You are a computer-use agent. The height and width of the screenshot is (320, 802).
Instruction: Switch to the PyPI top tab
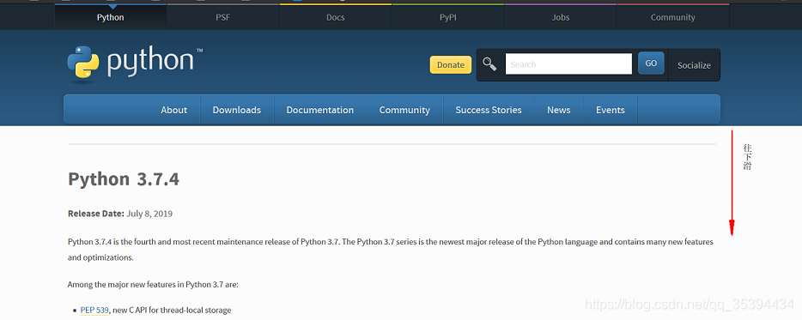tap(448, 17)
